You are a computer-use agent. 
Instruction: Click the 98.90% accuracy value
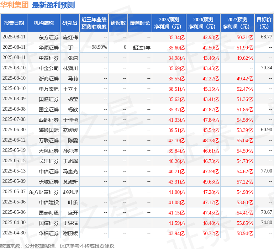pos(99,47)
